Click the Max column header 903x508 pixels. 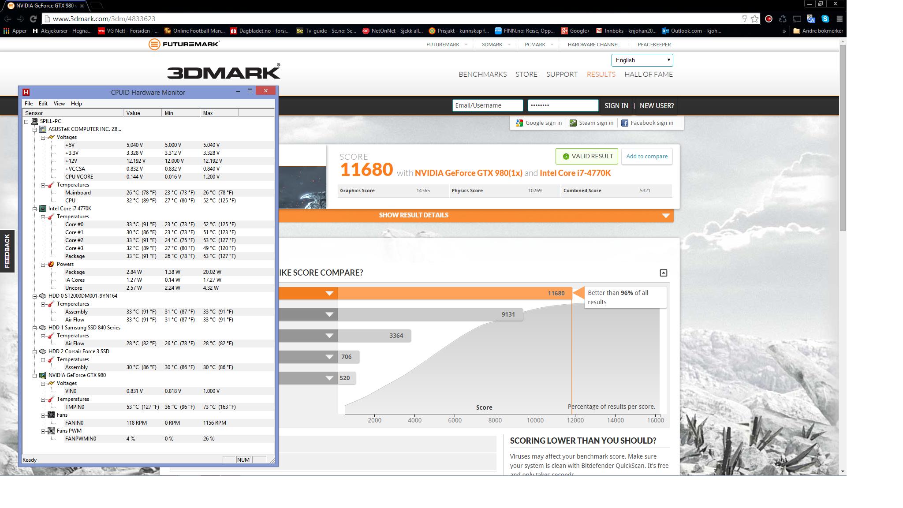click(219, 113)
